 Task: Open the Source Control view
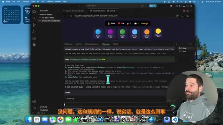(x=34, y=25)
